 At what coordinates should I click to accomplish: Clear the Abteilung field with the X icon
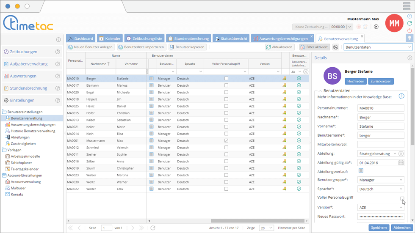(401, 154)
